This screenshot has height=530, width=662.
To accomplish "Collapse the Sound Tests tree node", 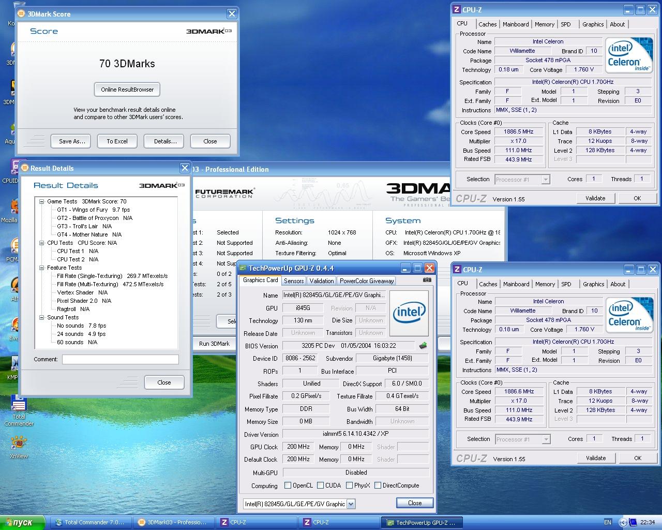I will pos(41,317).
